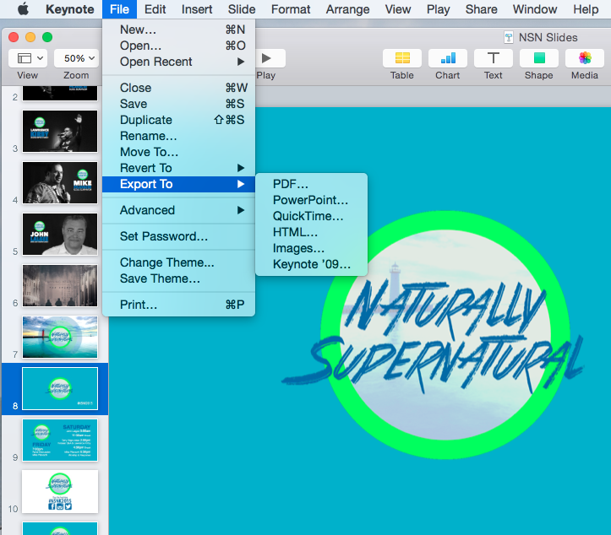Viewport: 611px width, 535px height.
Task: Expand the Open Recent submenu
Action: 179,62
